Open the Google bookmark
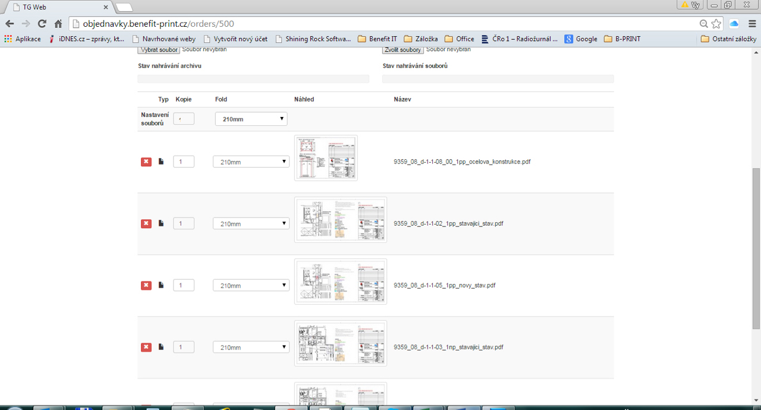The width and height of the screenshot is (761, 410). click(581, 39)
